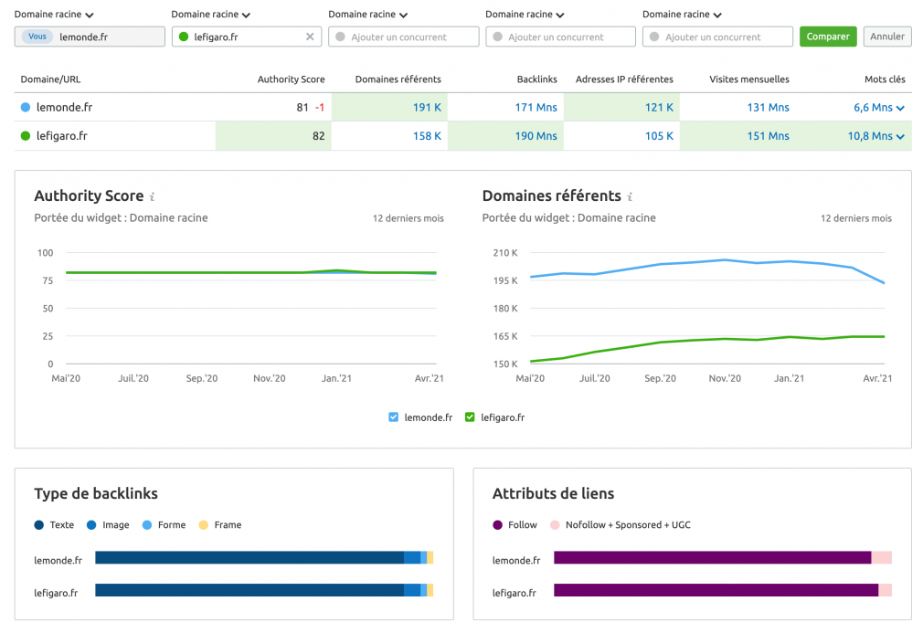This screenshot has height=633, width=923.
Task: Click the Mots clés column header
Action: click(x=885, y=79)
